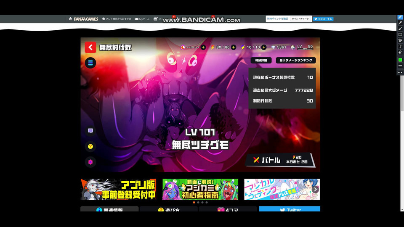Click gem count 5361
The height and width of the screenshot is (227, 404).
pyautogui.click(x=282, y=48)
